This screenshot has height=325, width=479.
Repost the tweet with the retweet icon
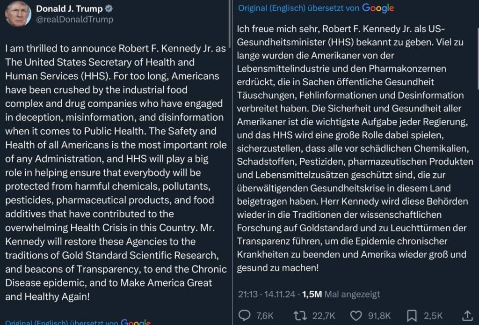(300, 316)
